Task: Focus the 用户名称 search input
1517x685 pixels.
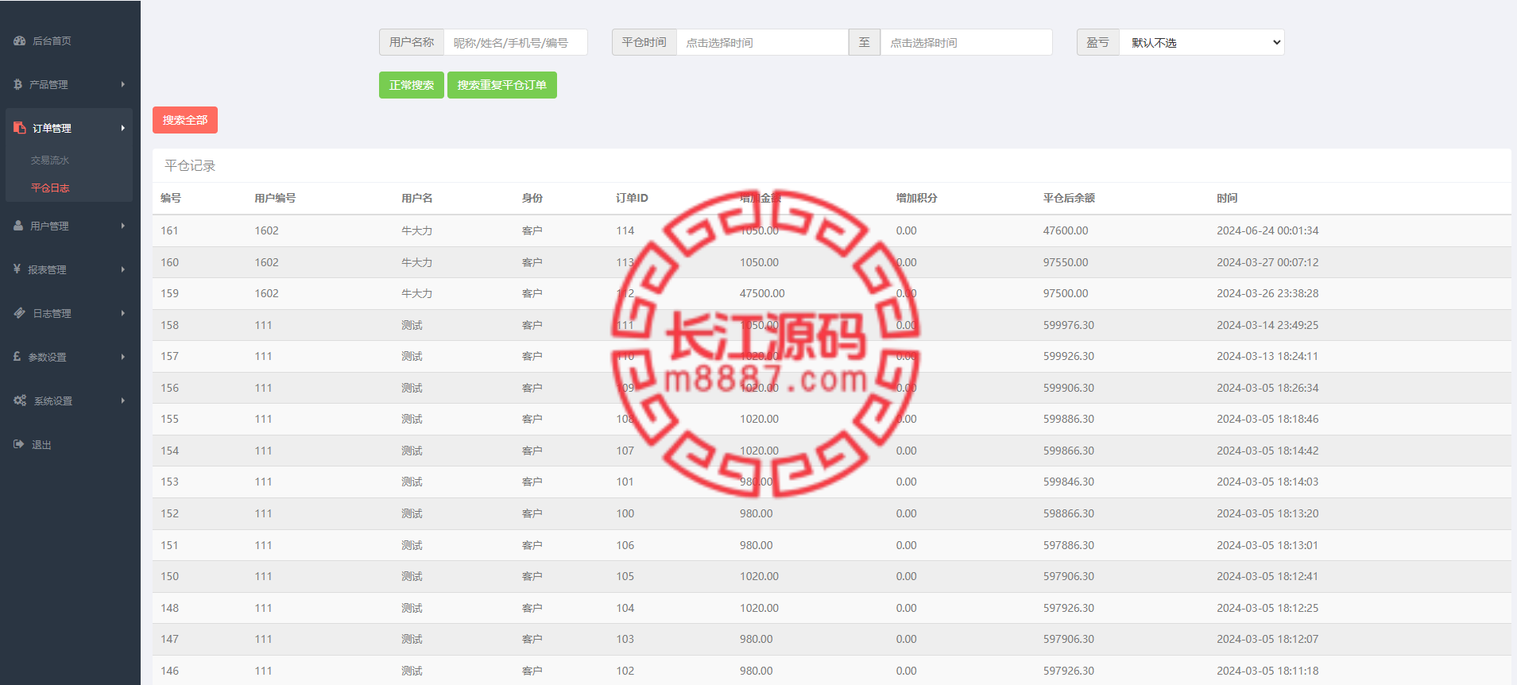Action: click(x=515, y=42)
